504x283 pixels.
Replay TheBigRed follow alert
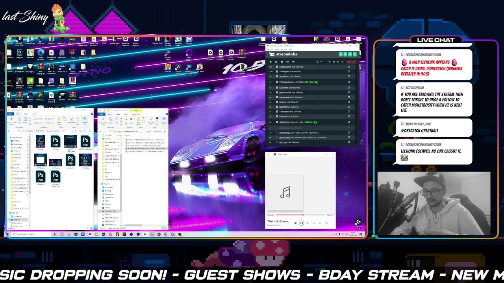click(x=348, y=72)
